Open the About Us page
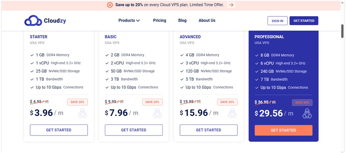This screenshot has width=346, height=153. tap(207, 20)
